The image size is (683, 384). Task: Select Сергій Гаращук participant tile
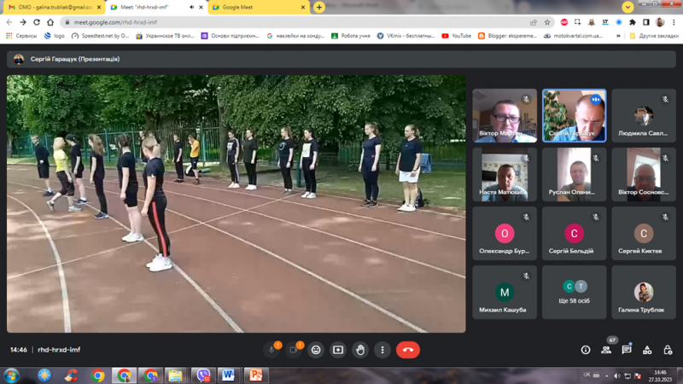coord(574,115)
